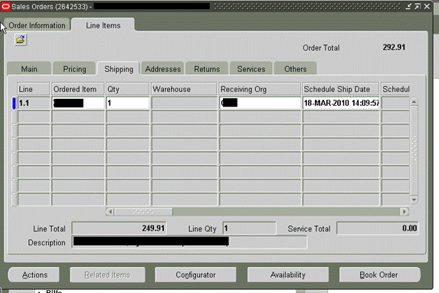The width and height of the screenshot is (439, 293).
Task: Click the Receiving Org field of line 1.1
Action: click(x=260, y=103)
